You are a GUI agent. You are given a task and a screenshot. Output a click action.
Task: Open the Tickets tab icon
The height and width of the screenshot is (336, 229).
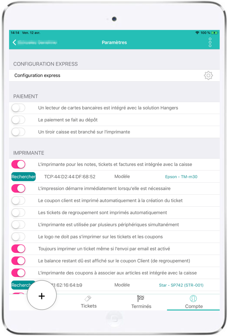[89, 298]
